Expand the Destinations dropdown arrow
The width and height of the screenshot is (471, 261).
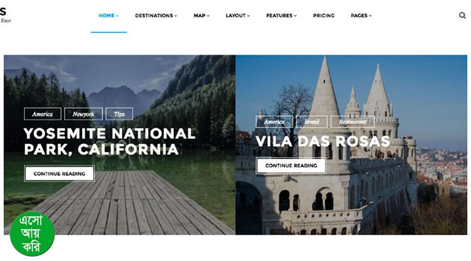click(176, 16)
